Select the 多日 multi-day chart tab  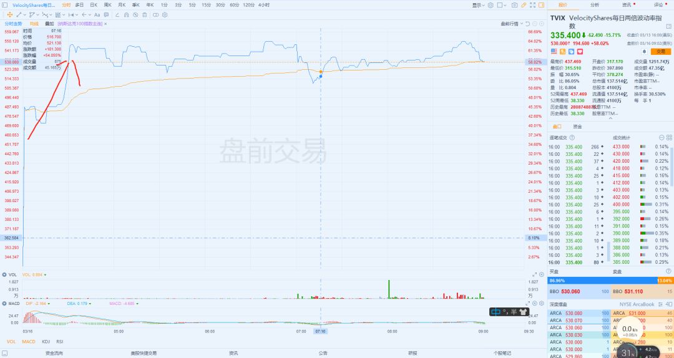pyautogui.click(x=79, y=5)
